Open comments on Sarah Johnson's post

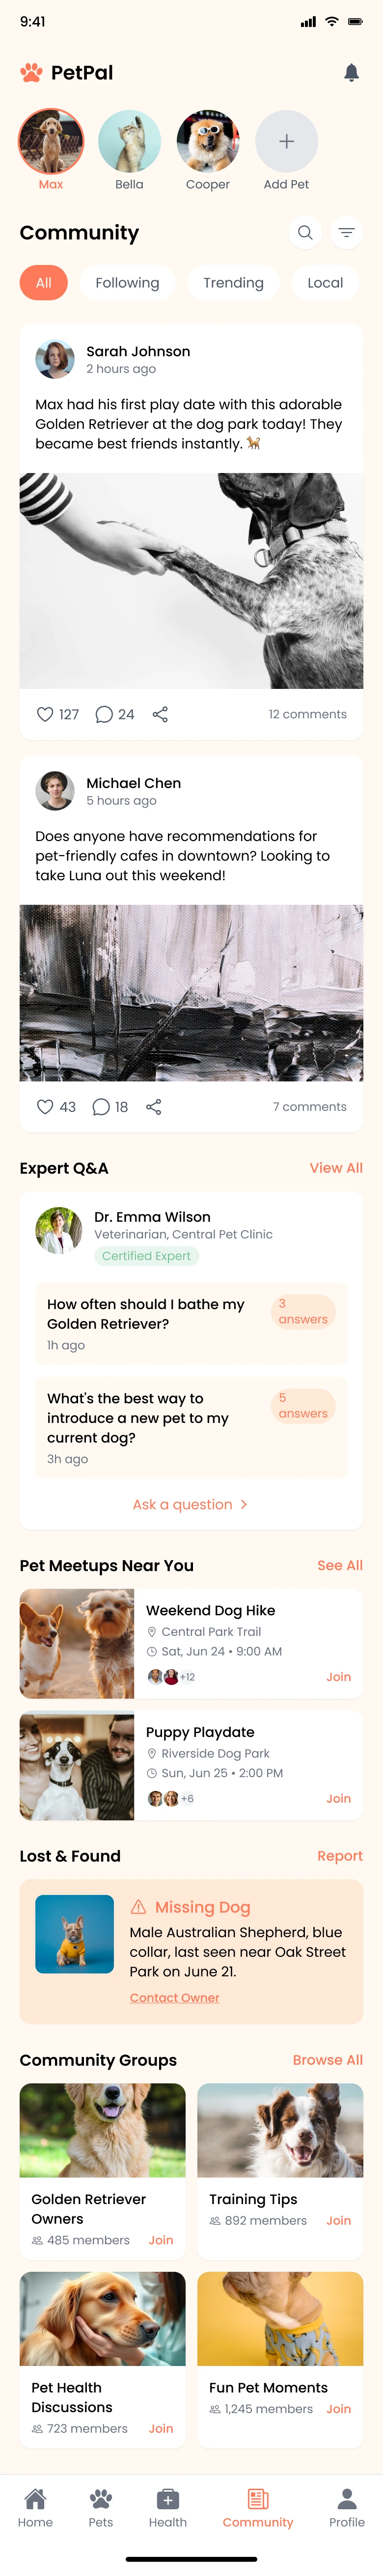coord(103,714)
